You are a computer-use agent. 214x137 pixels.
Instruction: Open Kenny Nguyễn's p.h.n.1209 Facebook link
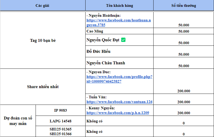point(118,113)
